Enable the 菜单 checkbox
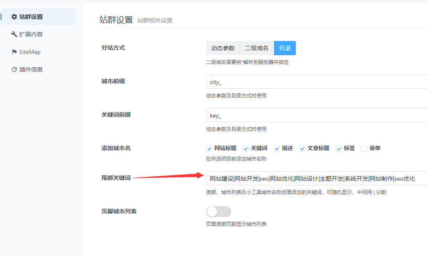This screenshot has width=427, height=256. tap(364, 148)
